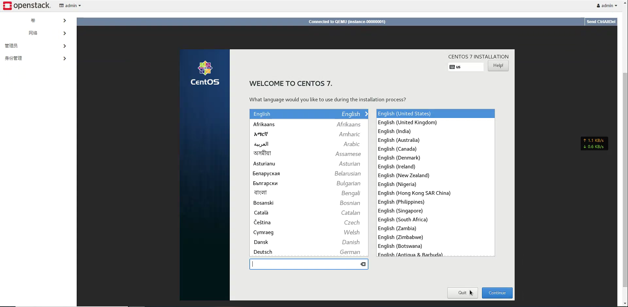Select English (Canada) locale
Screen dimensions: 628x307
pos(435,149)
